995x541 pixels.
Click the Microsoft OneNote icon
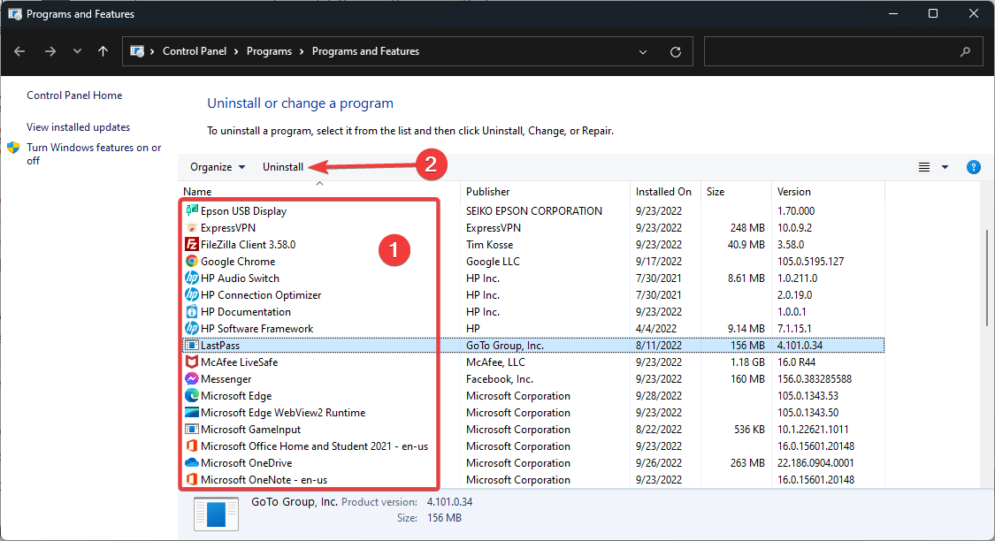click(x=192, y=479)
